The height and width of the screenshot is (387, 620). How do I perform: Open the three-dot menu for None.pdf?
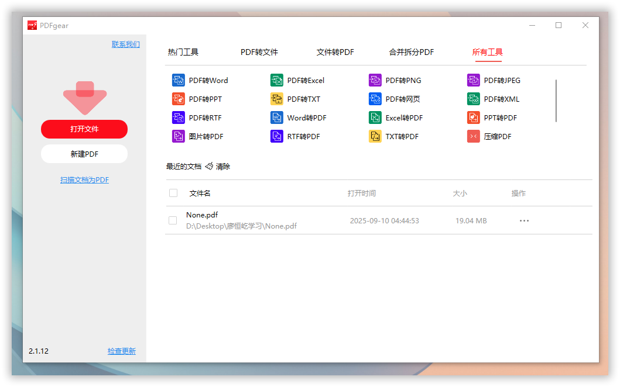pos(524,221)
